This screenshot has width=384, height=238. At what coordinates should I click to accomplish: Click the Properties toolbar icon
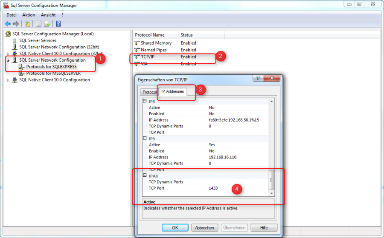[38, 24]
